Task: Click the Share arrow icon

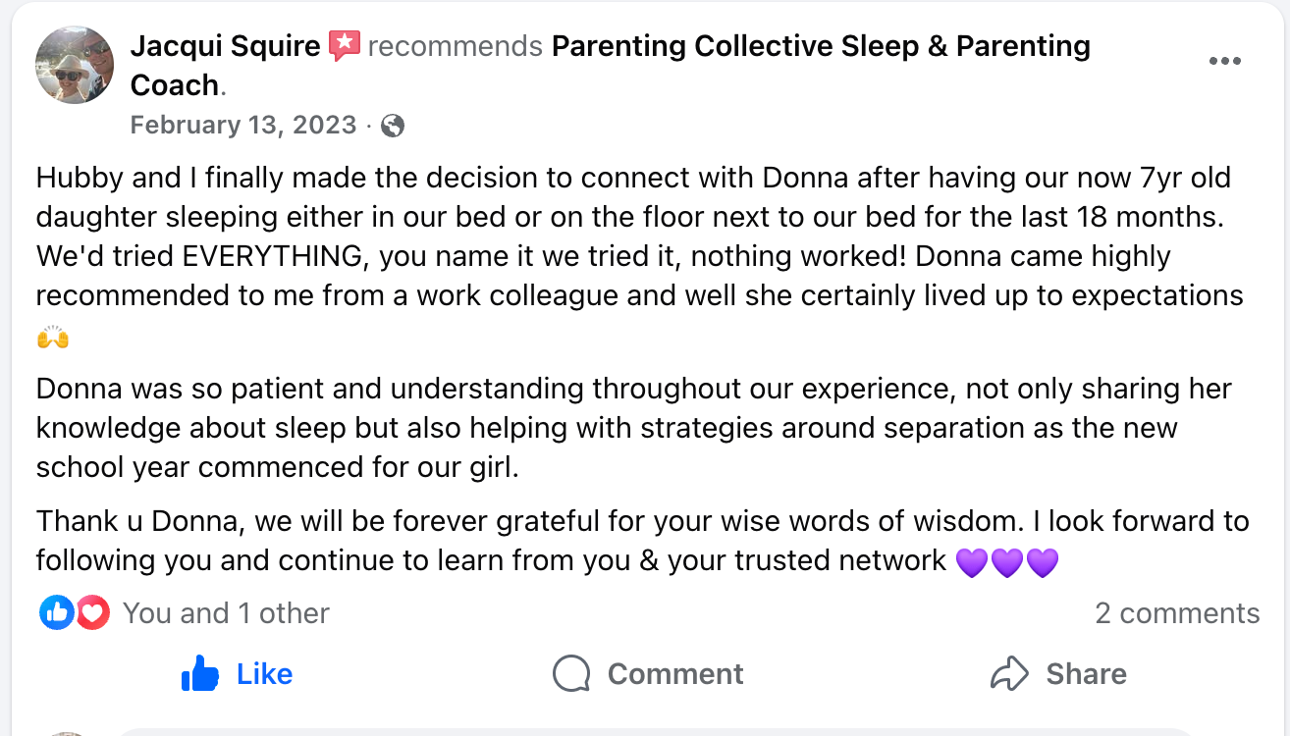Action: (1008, 674)
